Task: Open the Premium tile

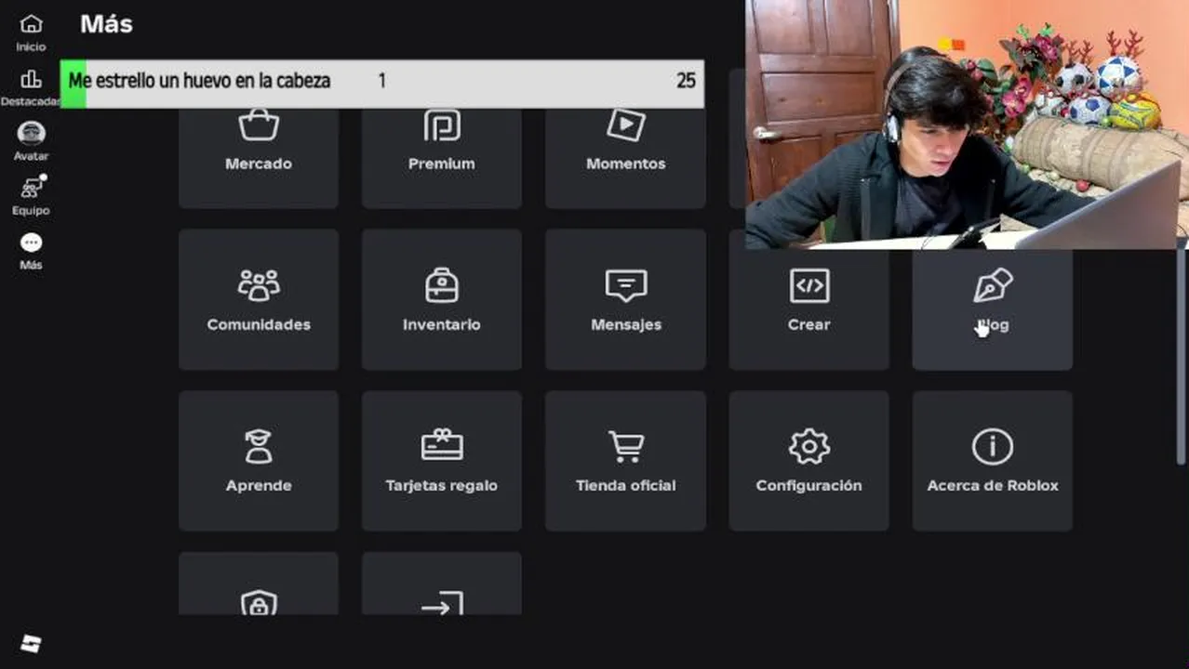Action: [x=441, y=158]
